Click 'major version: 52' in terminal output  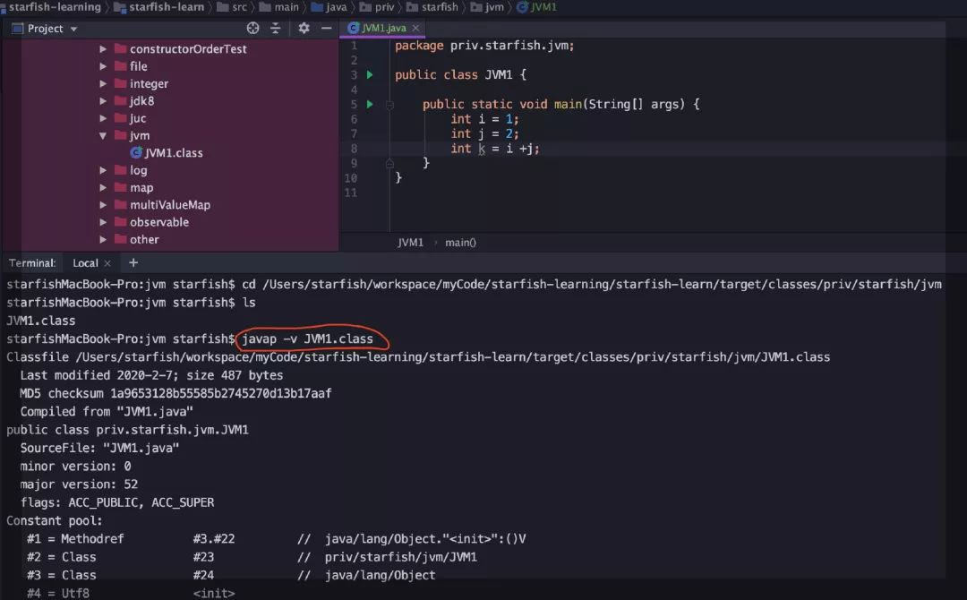[79, 484]
